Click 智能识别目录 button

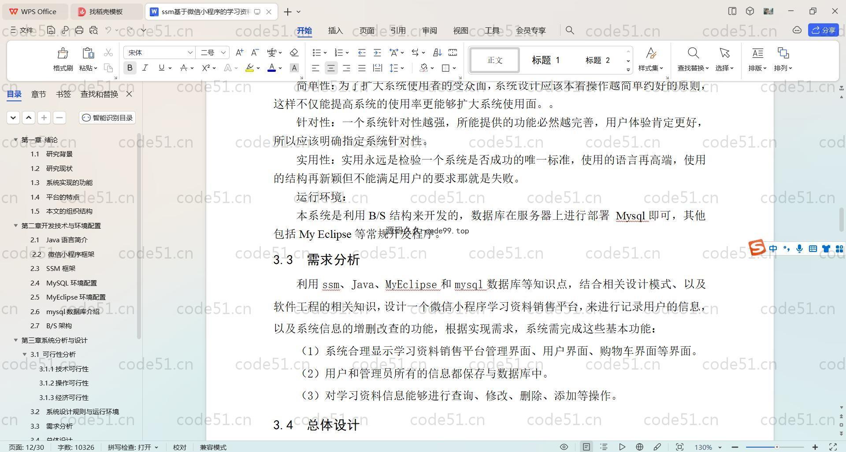pyautogui.click(x=108, y=118)
